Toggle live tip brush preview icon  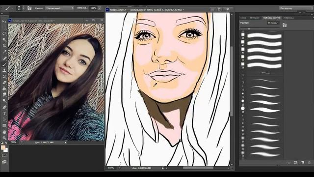coord(288,162)
